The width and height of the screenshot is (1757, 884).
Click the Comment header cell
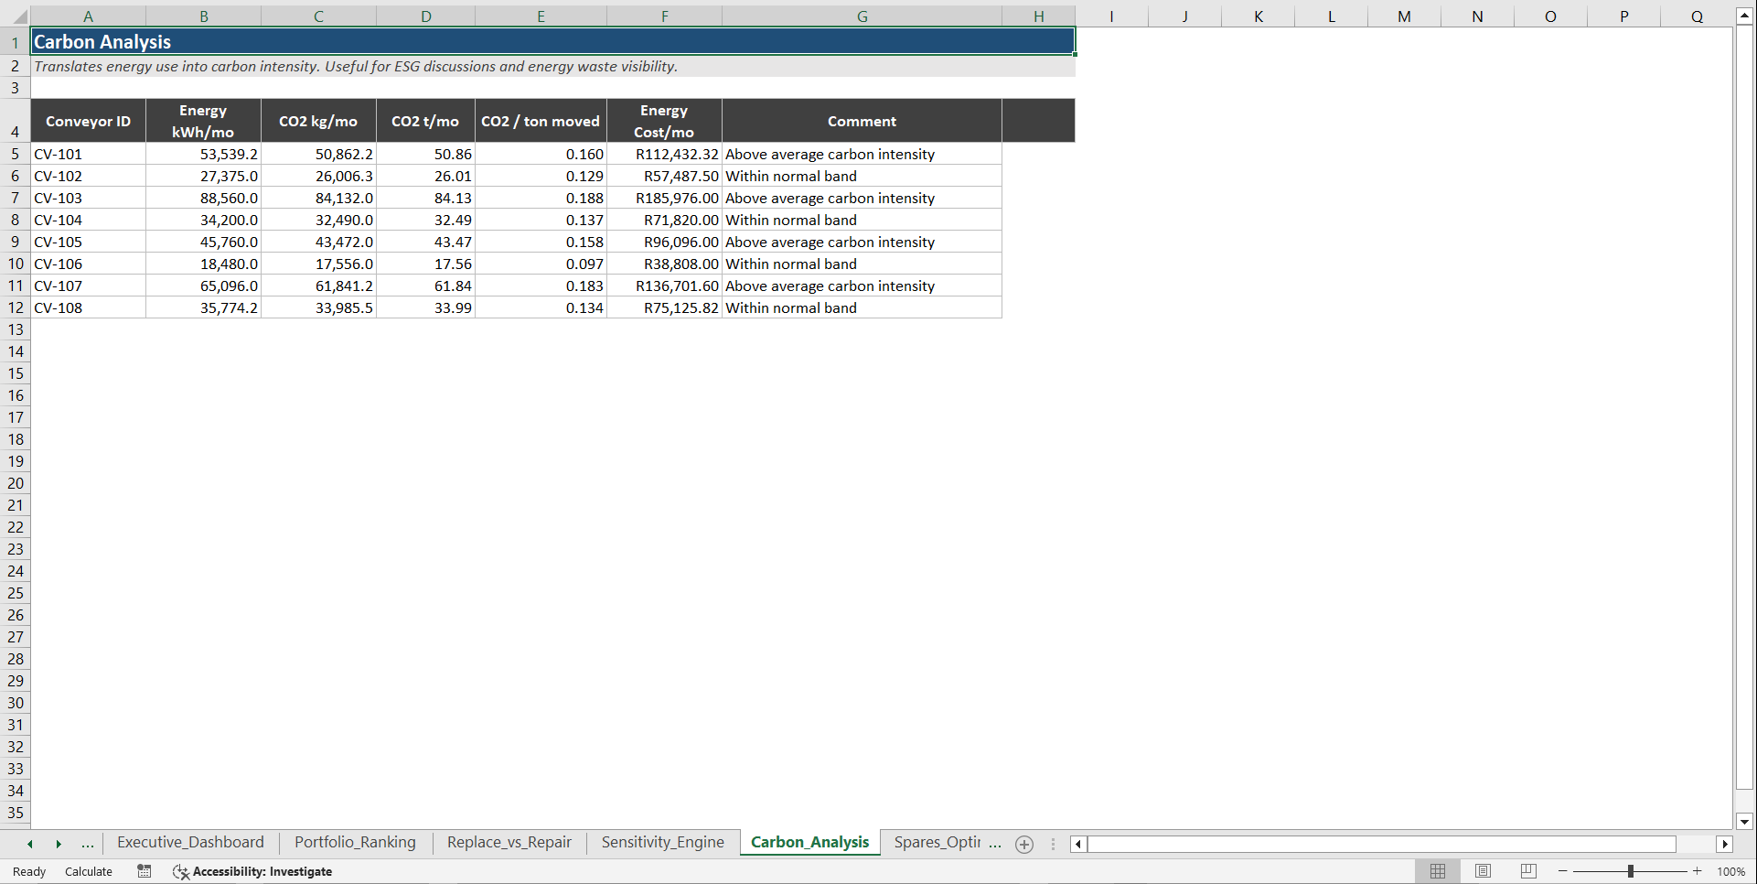click(862, 121)
